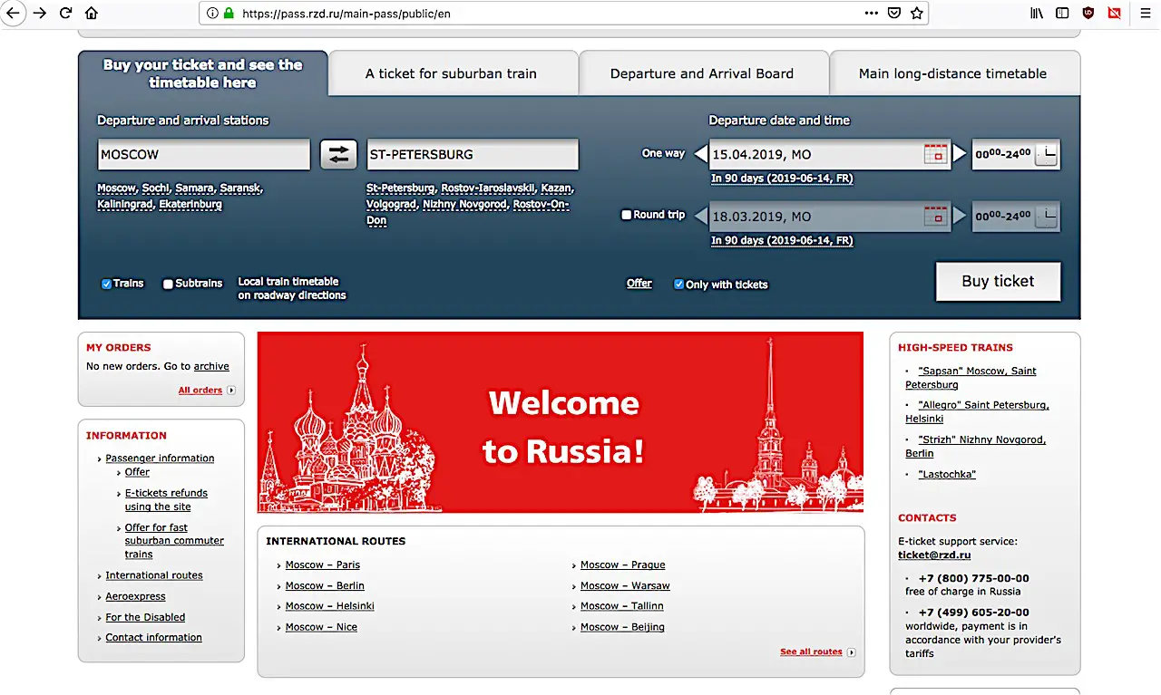
Task: Move round-trip date to next day
Action: click(960, 217)
